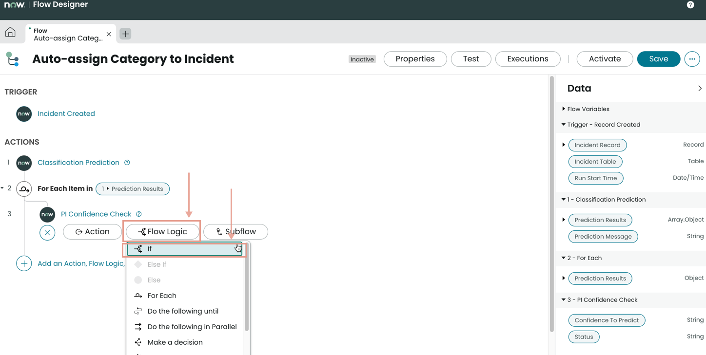Click the flow type icon beside the title

tap(13, 59)
